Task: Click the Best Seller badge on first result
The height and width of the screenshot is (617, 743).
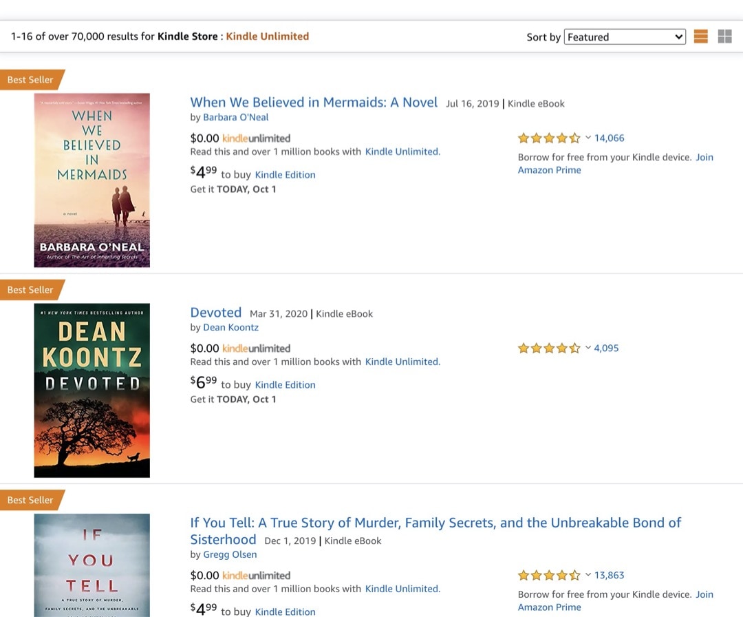Action: click(28, 79)
